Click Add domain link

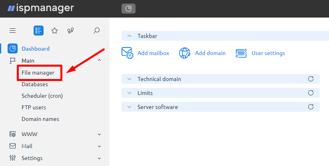210,53
